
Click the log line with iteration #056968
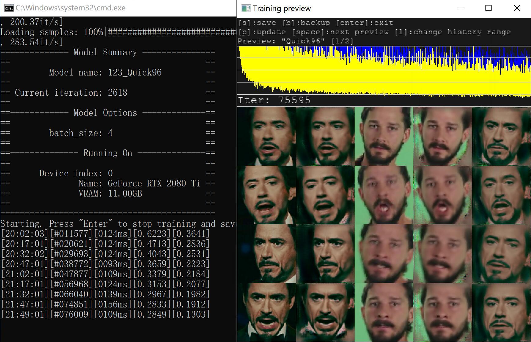point(105,284)
